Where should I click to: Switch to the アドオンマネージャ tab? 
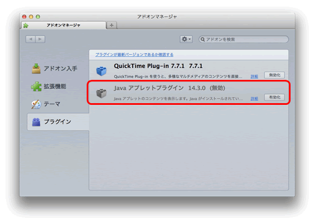[63, 26]
